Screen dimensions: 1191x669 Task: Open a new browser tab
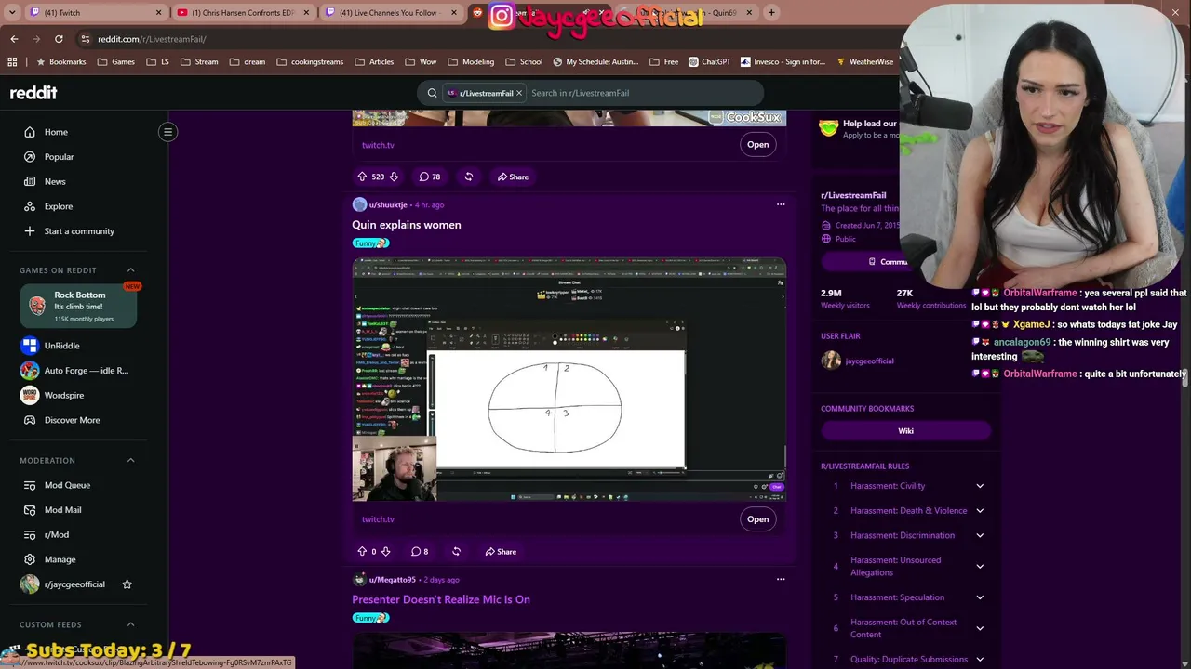[771, 13]
